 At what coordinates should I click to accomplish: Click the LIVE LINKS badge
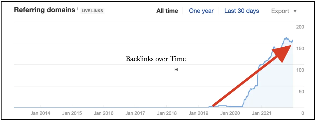coord(92,11)
